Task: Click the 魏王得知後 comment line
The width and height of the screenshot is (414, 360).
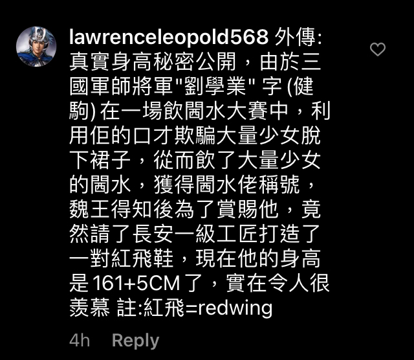Action: 195,209
